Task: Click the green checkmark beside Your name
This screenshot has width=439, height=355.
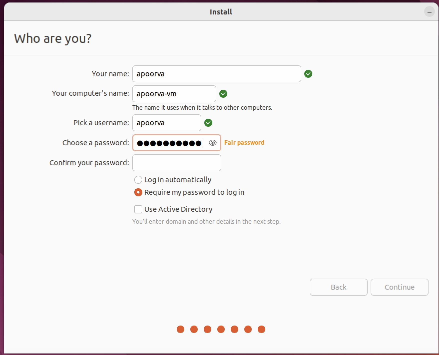Action: click(x=308, y=74)
